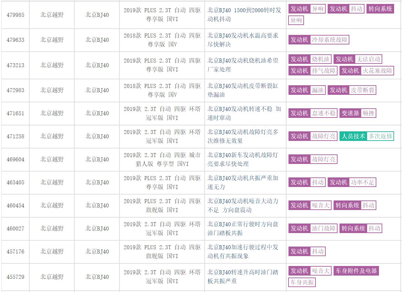This screenshot has width=402, height=292.
Task: Click the 发动机 功率不足 tag
Action: (352, 182)
